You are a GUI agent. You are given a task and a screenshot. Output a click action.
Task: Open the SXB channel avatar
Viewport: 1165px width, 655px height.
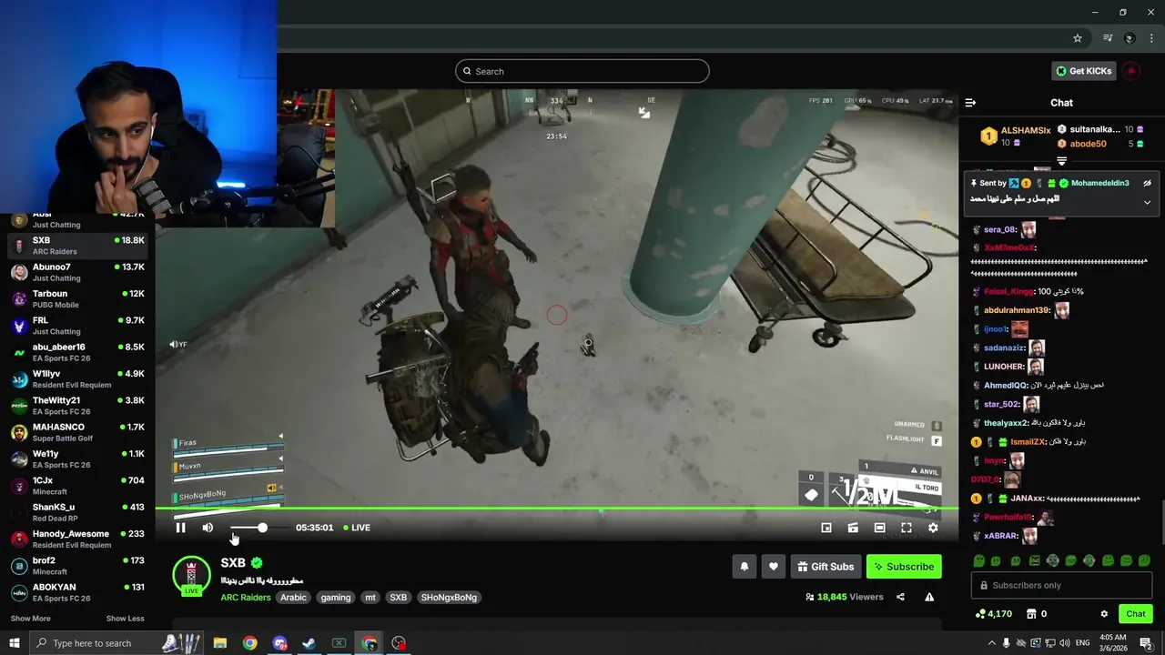191,575
